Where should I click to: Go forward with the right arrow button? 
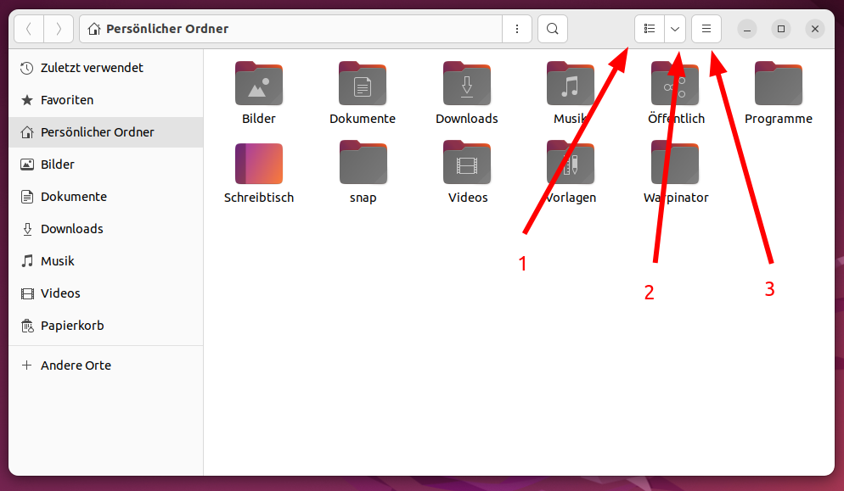tap(59, 29)
